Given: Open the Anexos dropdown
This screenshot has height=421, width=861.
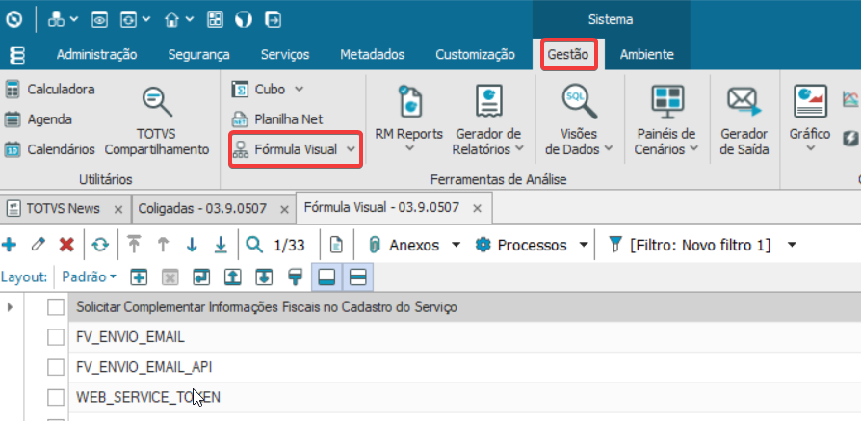Looking at the screenshot, I should click(x=456, y=245).
